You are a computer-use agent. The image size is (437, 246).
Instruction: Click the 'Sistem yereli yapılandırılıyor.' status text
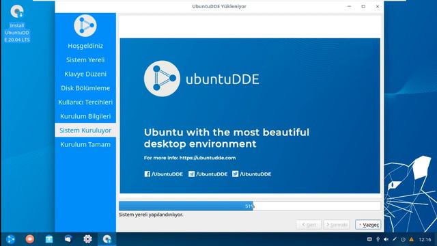click(x=151, y=215)
